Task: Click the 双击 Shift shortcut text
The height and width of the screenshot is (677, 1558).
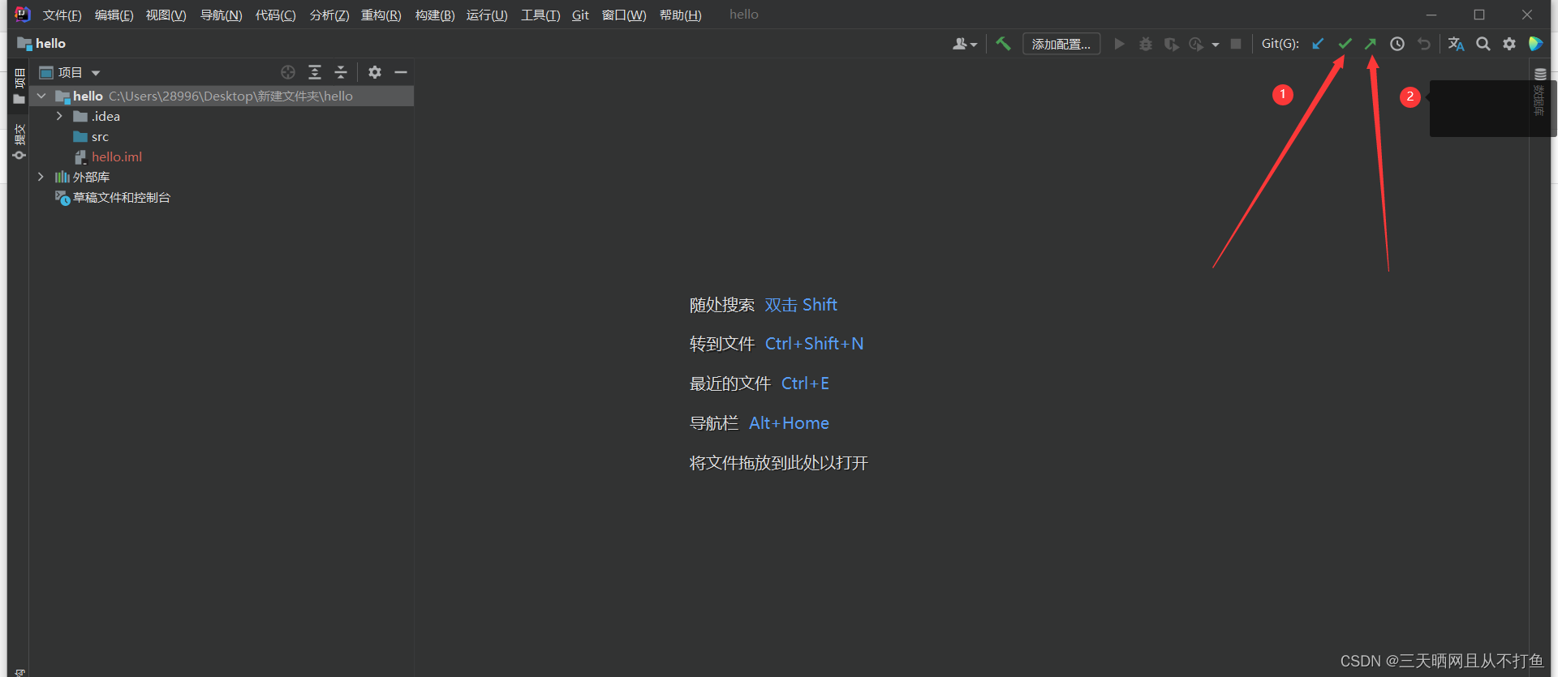Action: (x=801, y=305)
